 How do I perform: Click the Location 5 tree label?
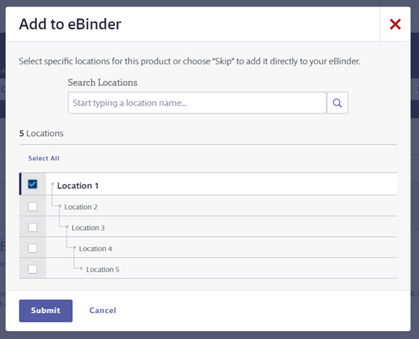[103, 270]
